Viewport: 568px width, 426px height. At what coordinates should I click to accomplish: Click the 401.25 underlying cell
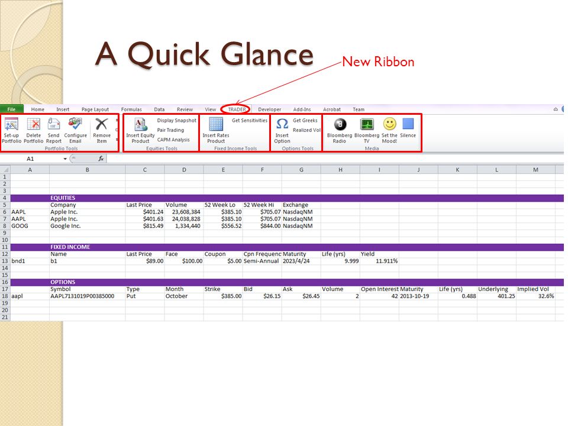[496, 296]
